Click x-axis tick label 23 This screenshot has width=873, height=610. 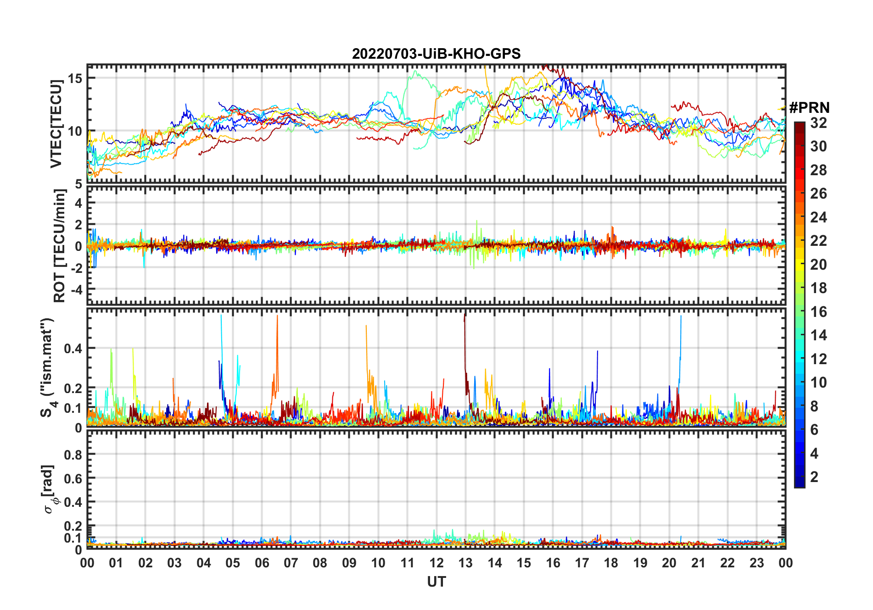point(756,563)
